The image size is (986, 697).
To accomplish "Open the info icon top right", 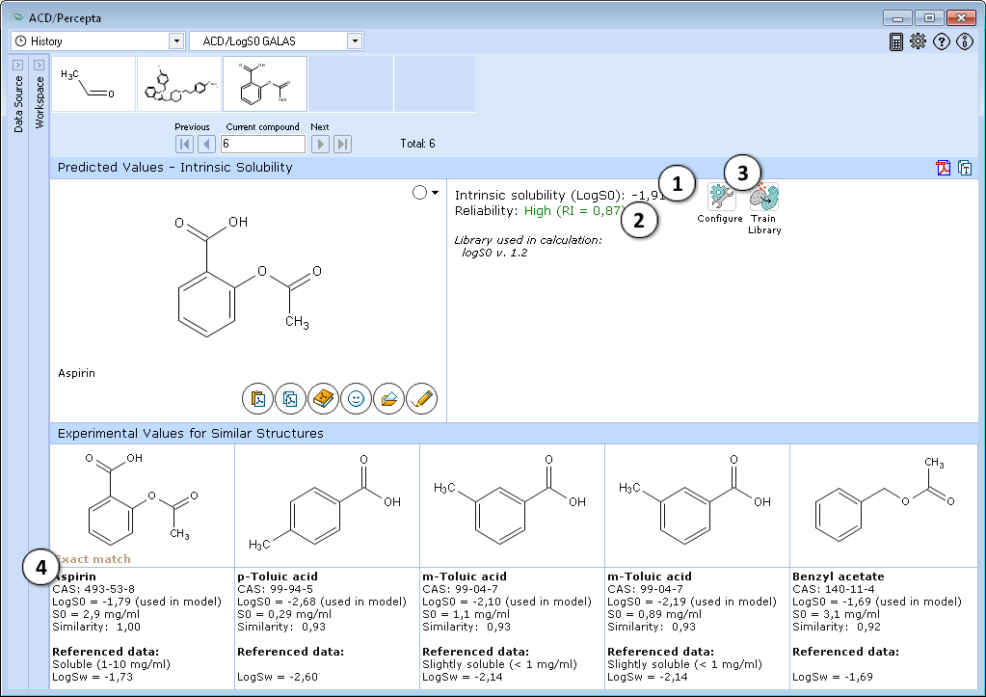I will pos(965,41).
